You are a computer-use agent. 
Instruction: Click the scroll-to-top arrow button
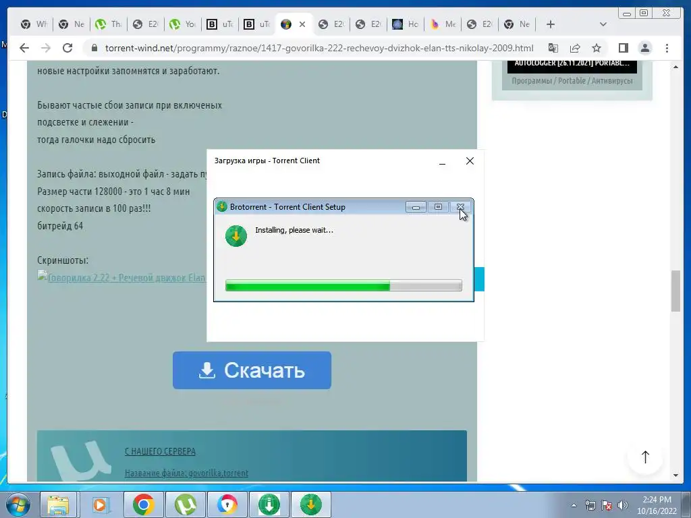(645, 457)
